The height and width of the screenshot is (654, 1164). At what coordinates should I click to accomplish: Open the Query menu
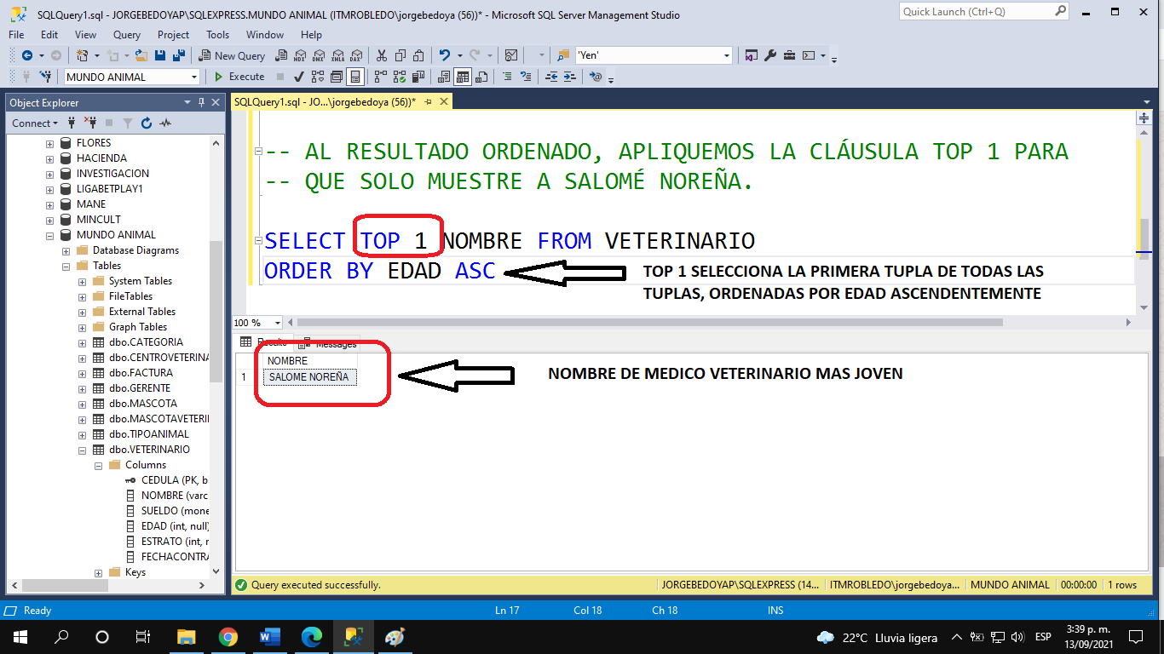tap(127, 35)
